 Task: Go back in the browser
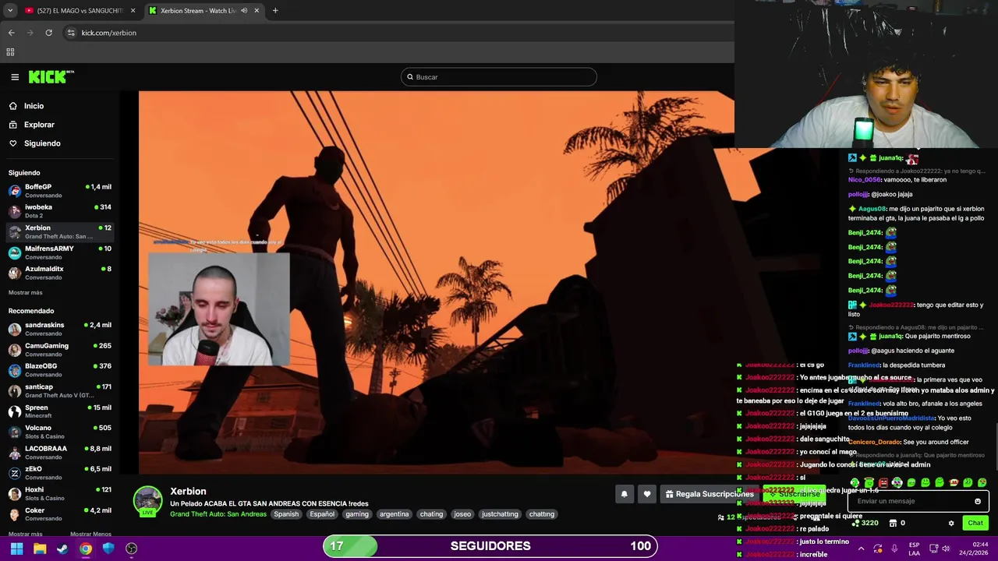pos(11,33)
